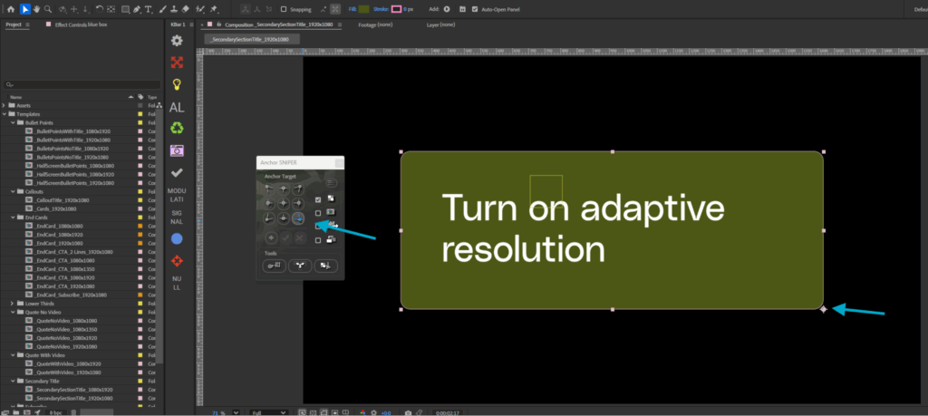The height and width of the screenshot is (416, 928).
Task: Click the middle Tools button in Anchor Sniper
Action: (300, 266)
